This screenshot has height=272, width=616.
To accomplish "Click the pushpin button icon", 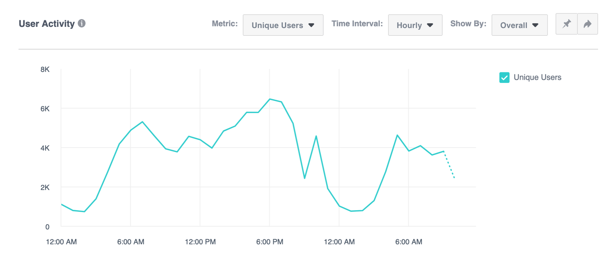I will tap(566, 24).
